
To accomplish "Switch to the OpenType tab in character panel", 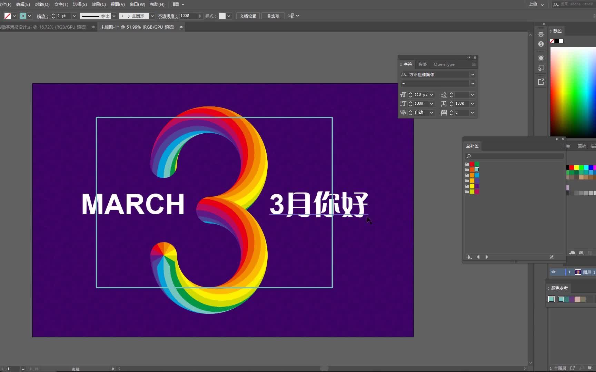I will [444, 64].
